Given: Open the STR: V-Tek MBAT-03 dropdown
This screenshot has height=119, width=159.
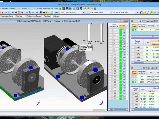Looking at the screenshot, I should point(134,12).
